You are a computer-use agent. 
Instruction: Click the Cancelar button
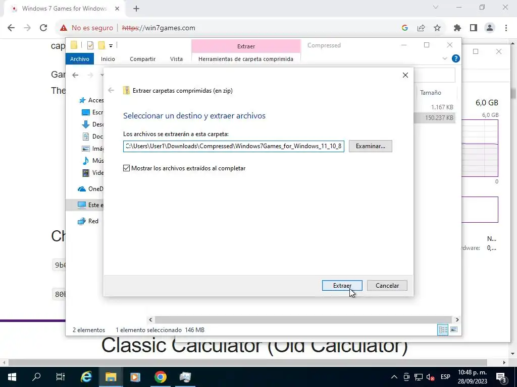(x=387, y=285)
